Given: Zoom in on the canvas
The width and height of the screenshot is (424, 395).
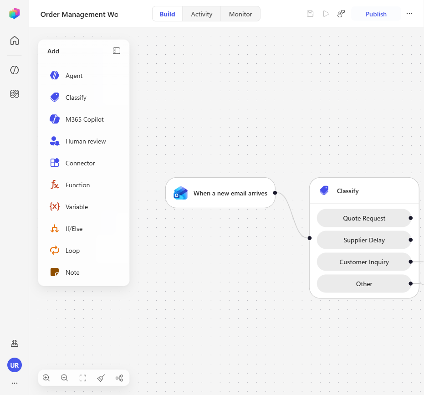Looking at the screenshot, I should [x=46, y=378].
